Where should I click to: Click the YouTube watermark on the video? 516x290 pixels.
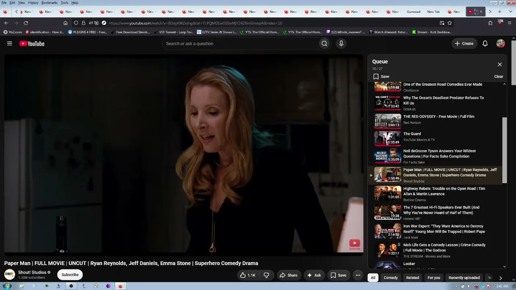point(355,244)
